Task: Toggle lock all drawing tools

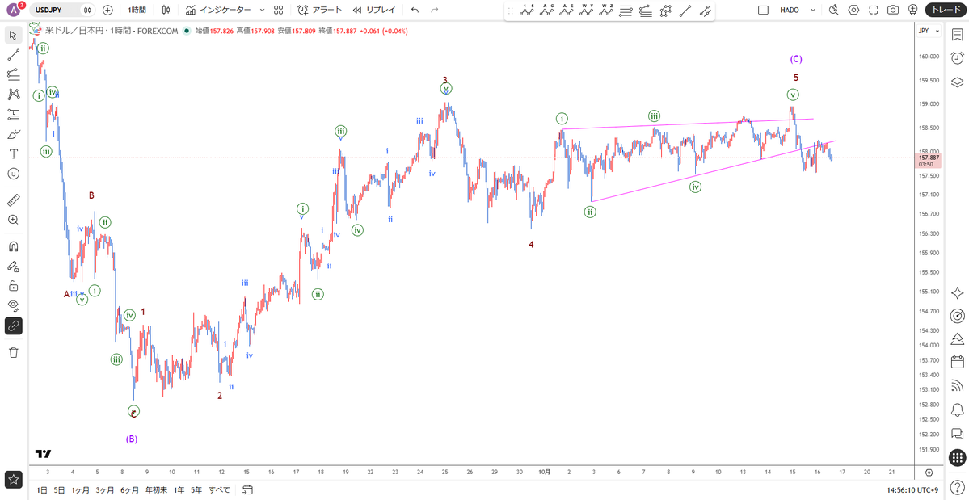Action: tap(14, 286)
